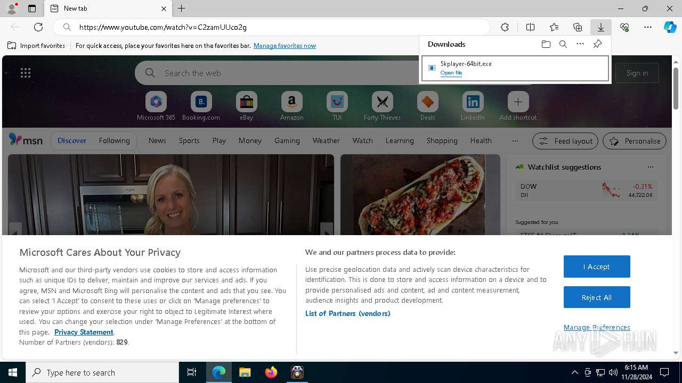
Task: Open the Extensions icon
Action: (505, 27)
